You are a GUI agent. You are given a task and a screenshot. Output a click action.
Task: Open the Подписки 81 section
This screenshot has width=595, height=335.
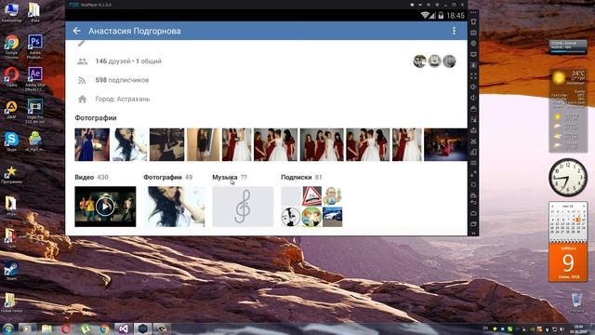point(301,177)
